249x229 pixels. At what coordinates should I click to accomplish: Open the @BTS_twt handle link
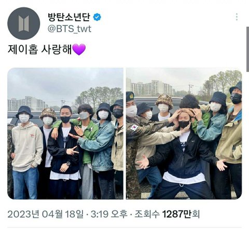coord(70,29)
